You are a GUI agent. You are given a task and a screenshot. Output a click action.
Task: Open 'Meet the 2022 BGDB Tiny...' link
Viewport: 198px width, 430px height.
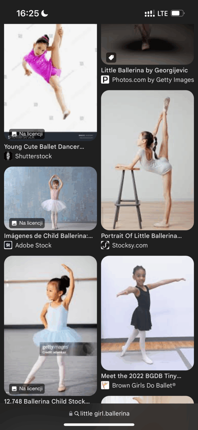coord(141,376)
